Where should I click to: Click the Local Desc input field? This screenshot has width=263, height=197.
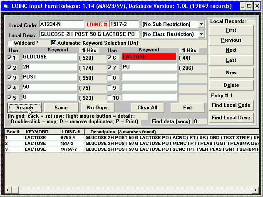coord(89,34)
